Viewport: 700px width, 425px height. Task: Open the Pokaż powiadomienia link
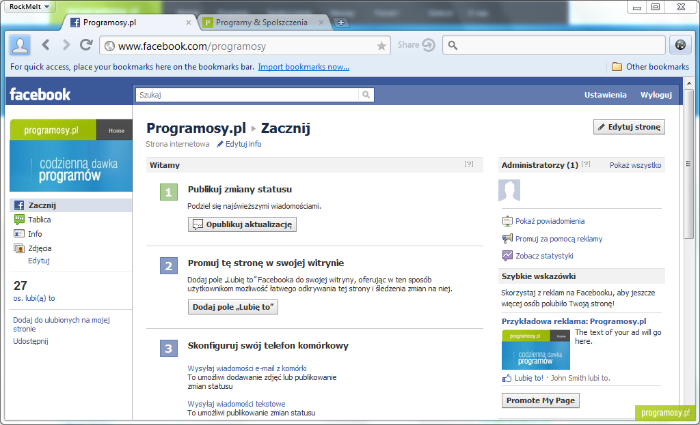click(x=550, y=221)
